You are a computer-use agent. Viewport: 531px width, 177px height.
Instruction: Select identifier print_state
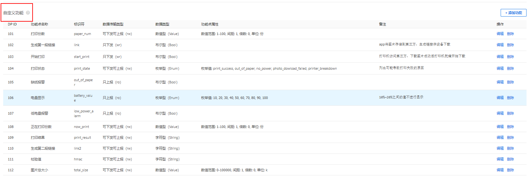82,68
